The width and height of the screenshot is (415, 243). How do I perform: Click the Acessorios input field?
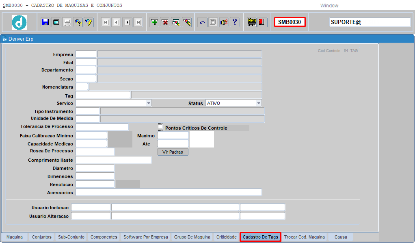tap(169, 192)
